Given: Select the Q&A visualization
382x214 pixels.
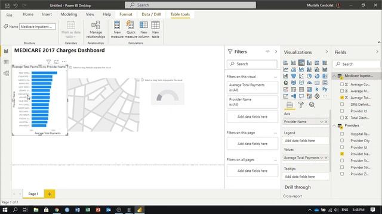Looking at the screenshot, I should pos(301,96).
